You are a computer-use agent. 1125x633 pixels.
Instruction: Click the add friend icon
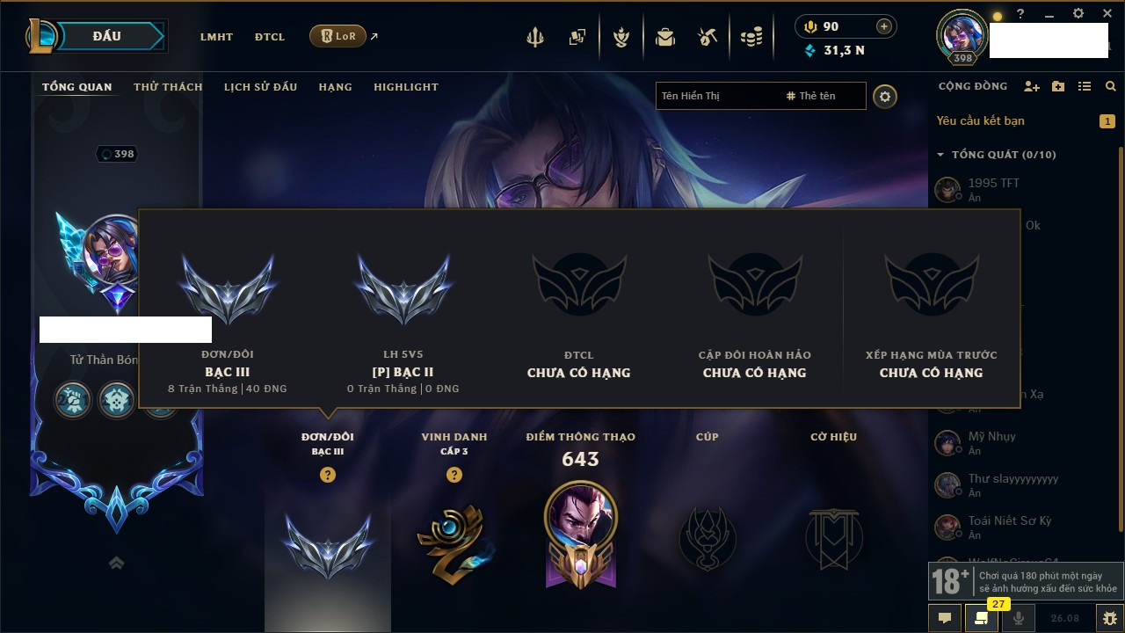click(1032, 86)
